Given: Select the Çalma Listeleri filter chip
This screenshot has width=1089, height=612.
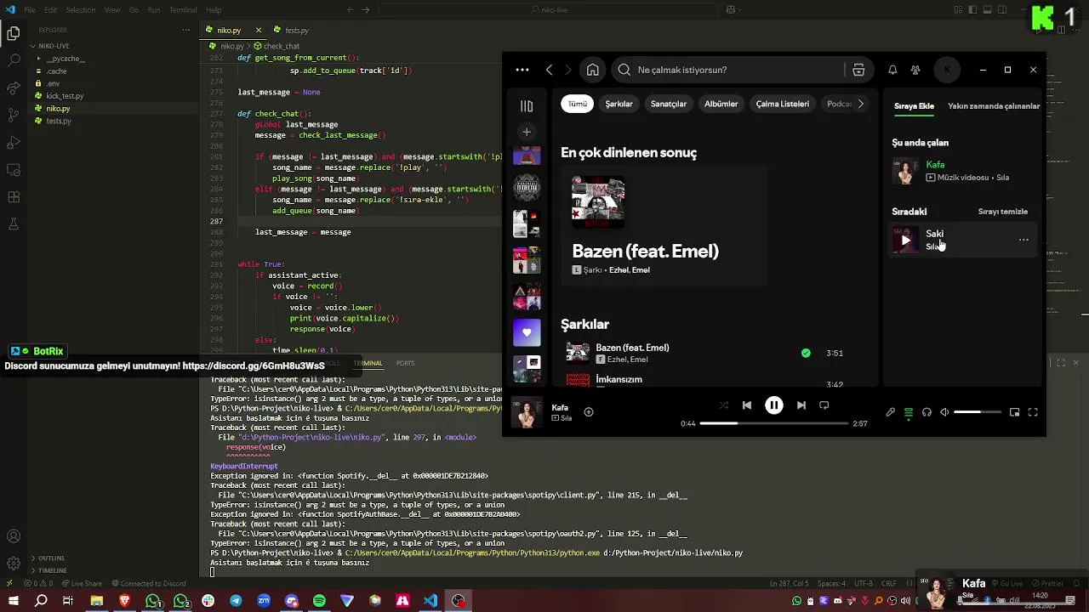Looking at the screenshot, I should 783,104.
